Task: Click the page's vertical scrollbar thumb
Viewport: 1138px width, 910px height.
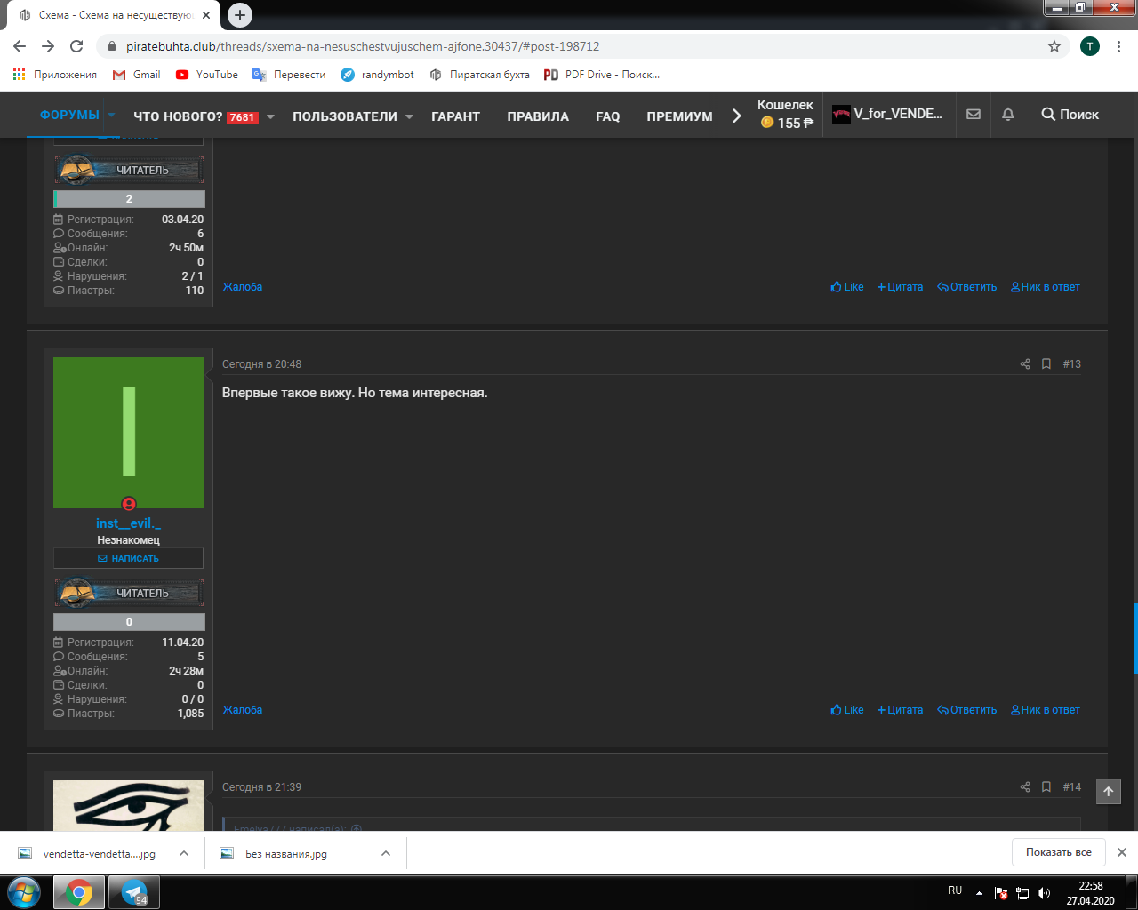Action: click(x=1135, y=638)
